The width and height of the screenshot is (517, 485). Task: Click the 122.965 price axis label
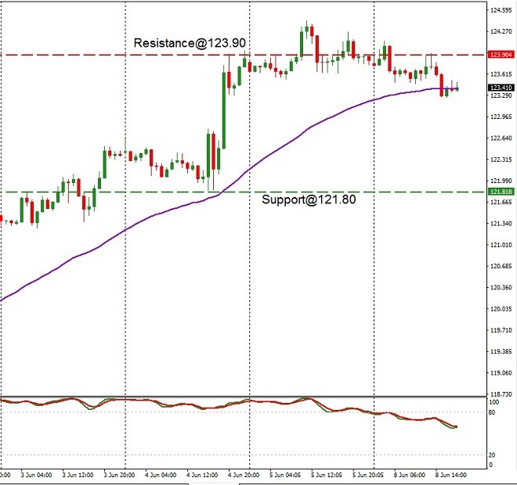tap(501, 117)
